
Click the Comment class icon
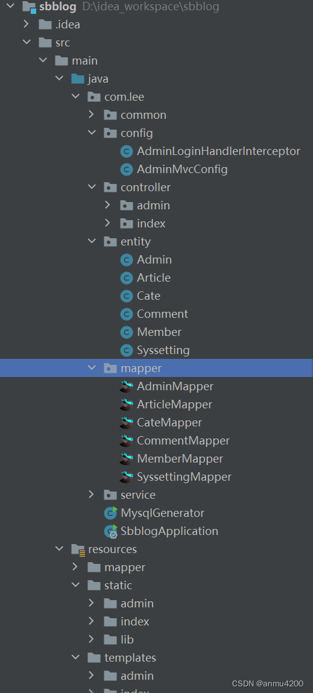[x=127, y=314]
